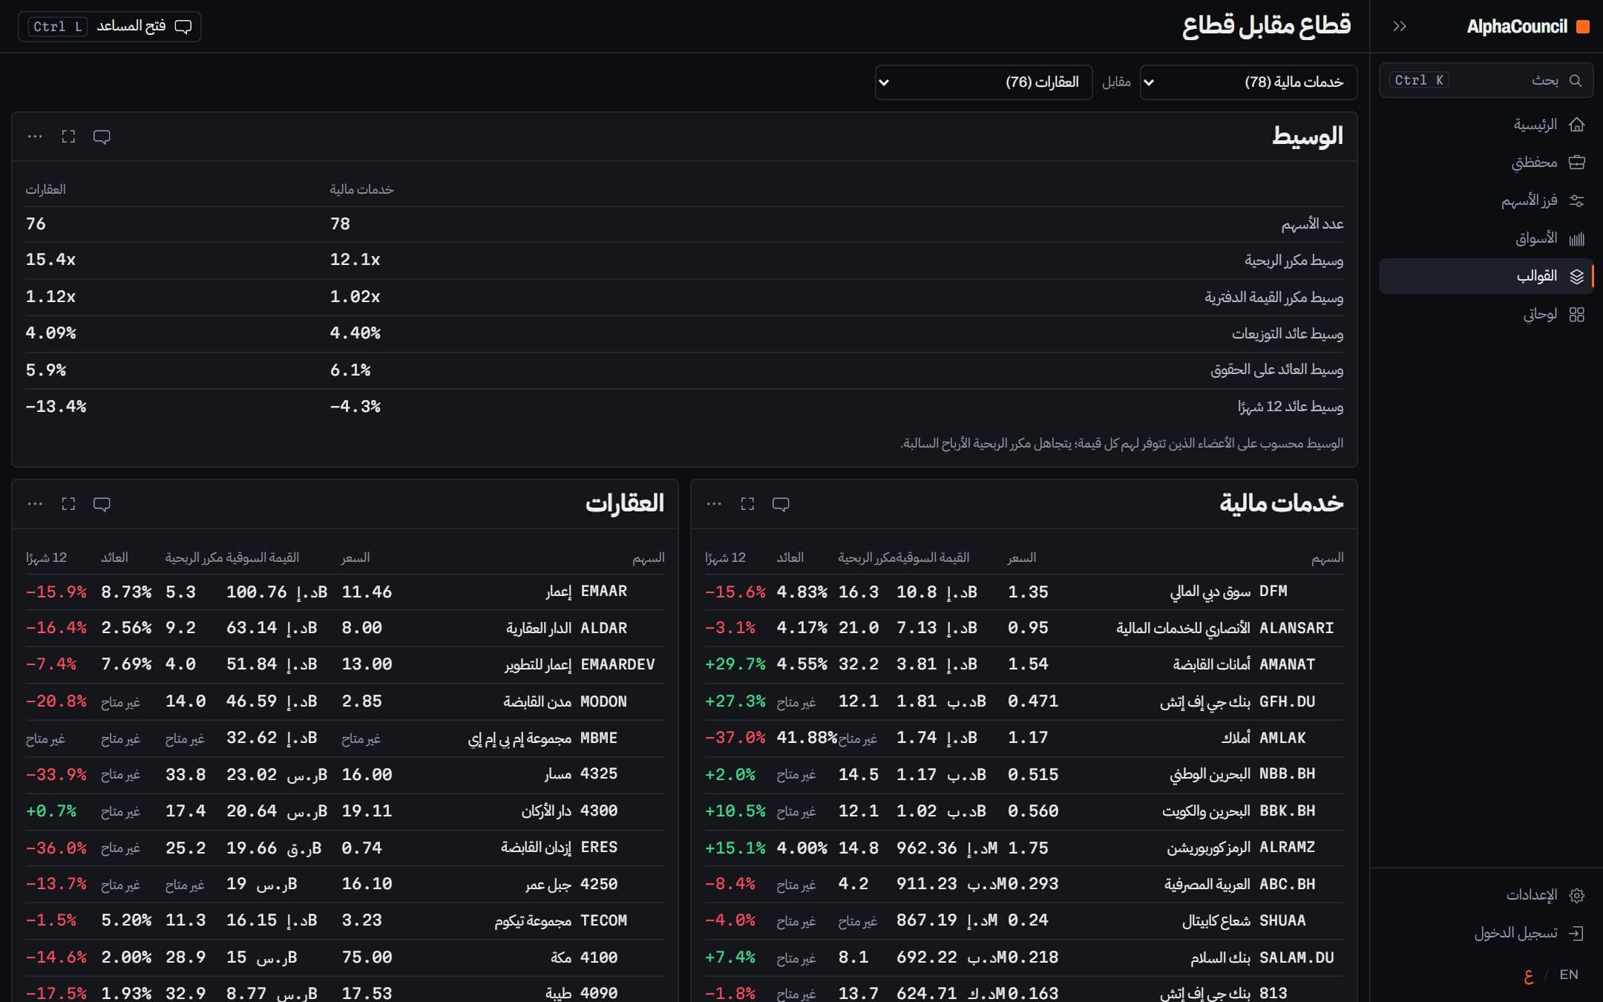
Task: Open more options menu in الوسيط panel
Action: point(35,137)
